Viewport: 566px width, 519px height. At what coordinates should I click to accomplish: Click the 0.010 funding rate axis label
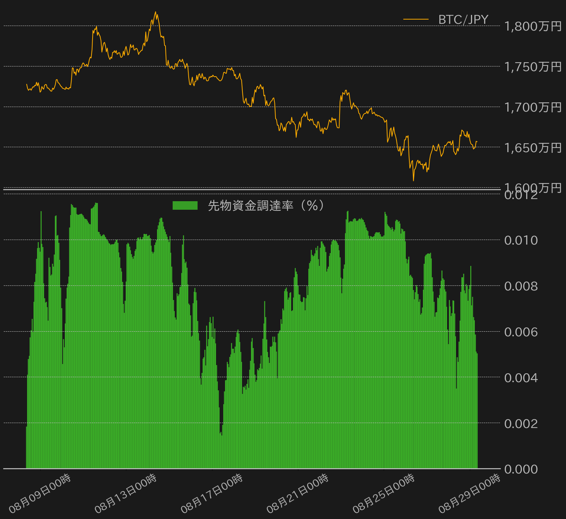click(521, 240)
